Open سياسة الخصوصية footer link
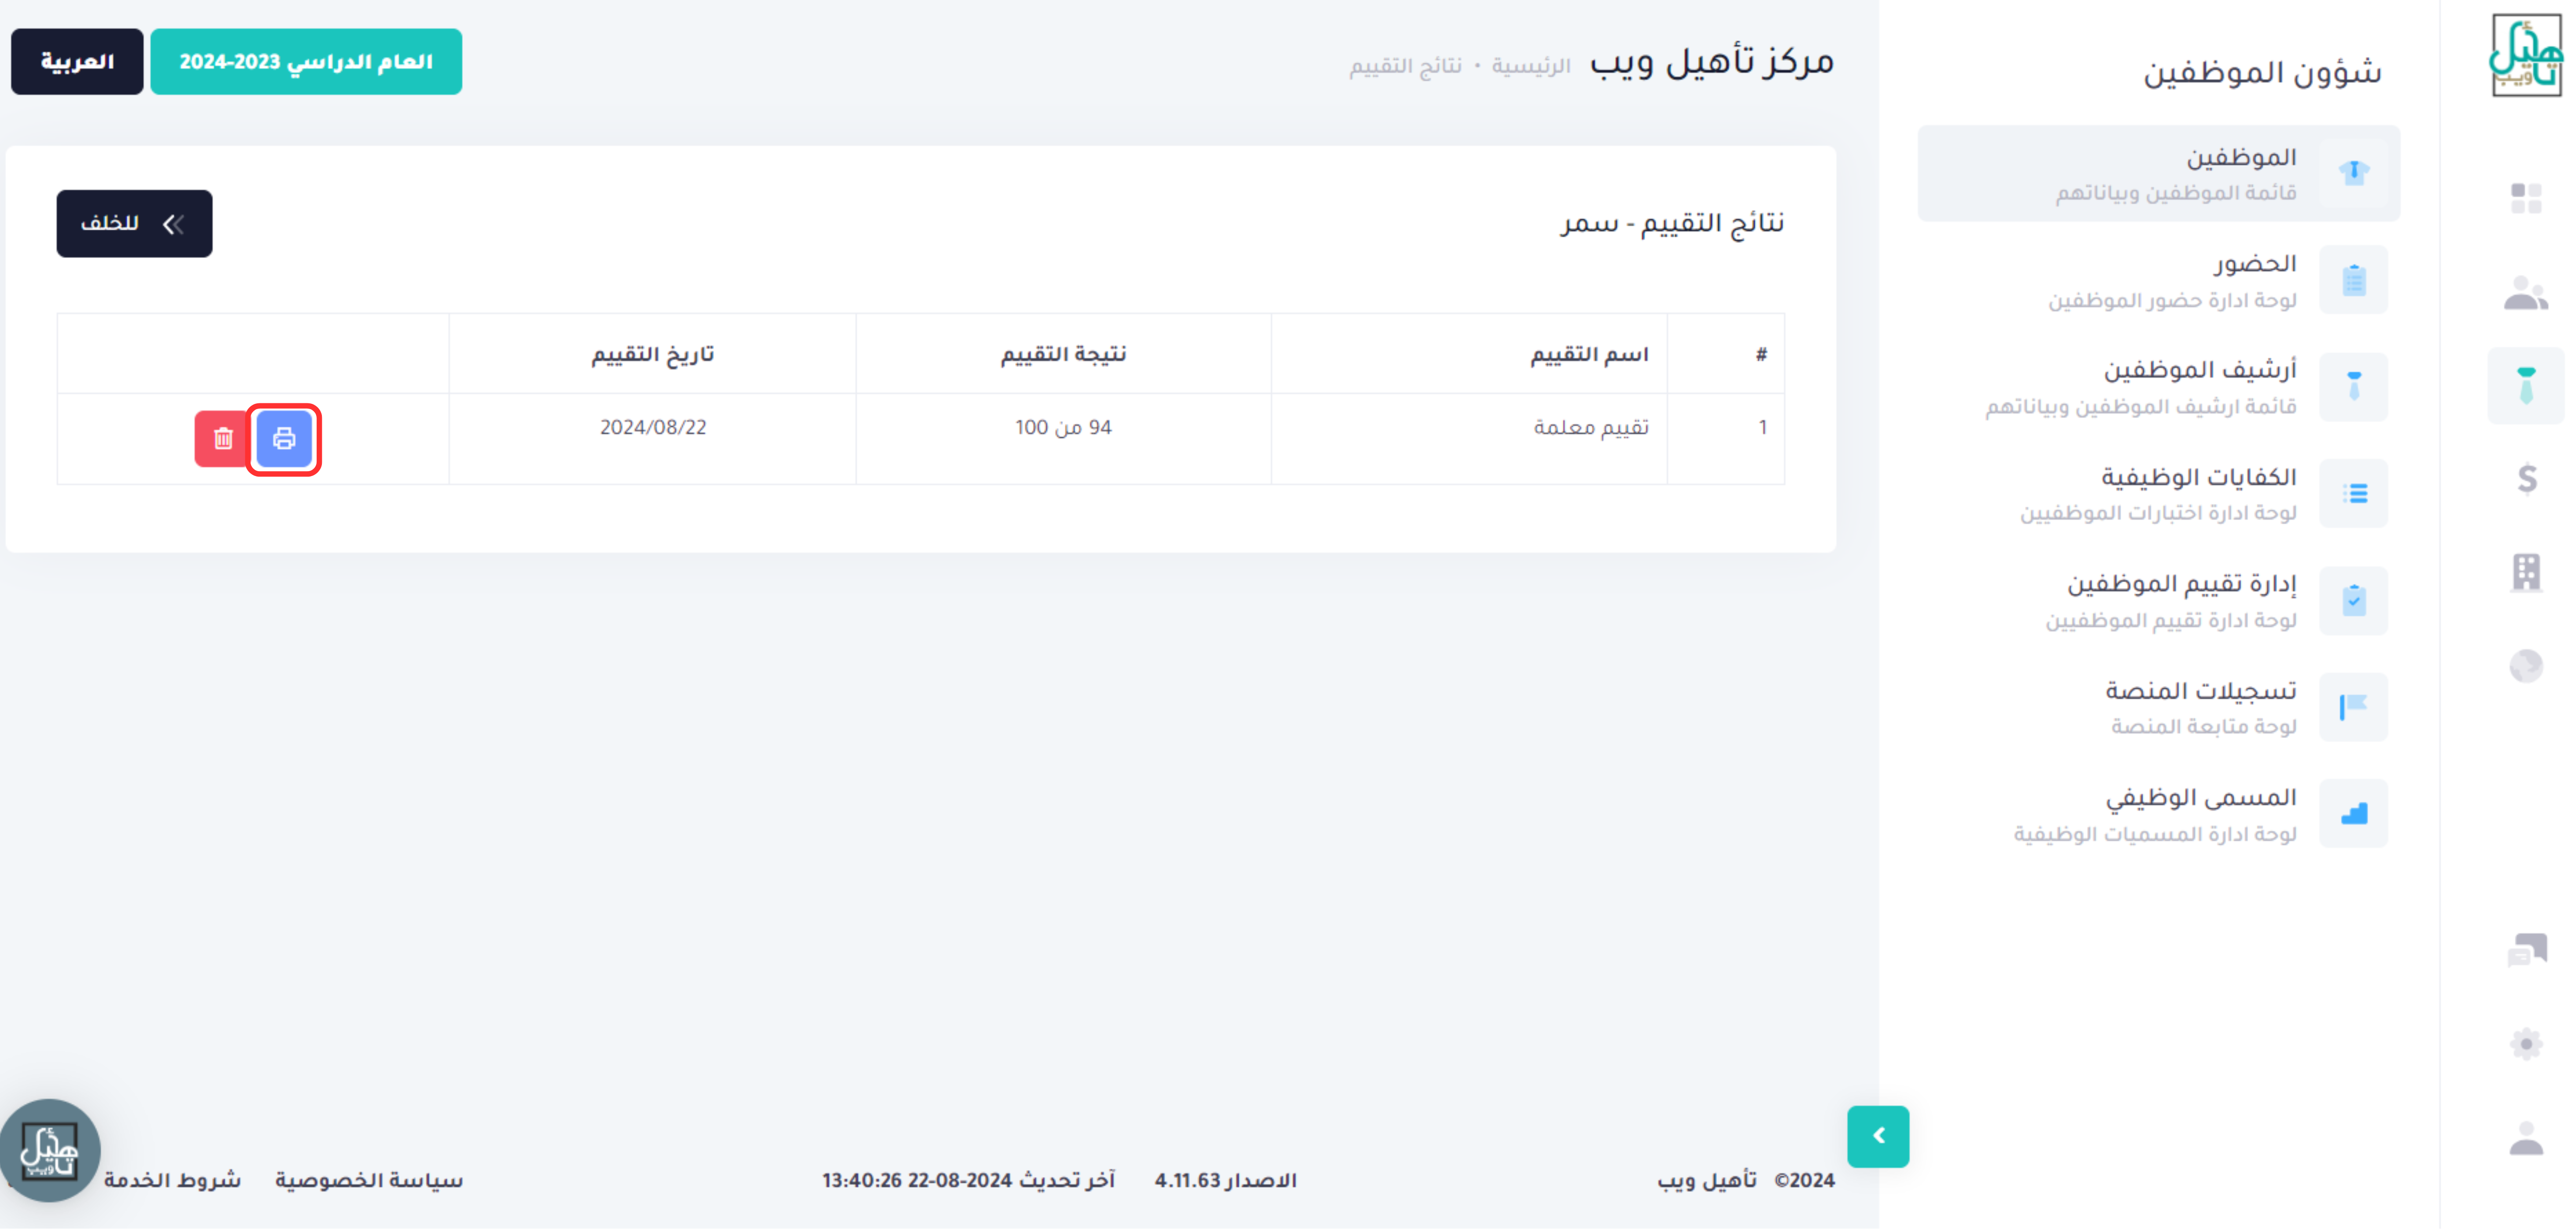Viewport: 2576px width, 1229px height. pos(369,1181)
